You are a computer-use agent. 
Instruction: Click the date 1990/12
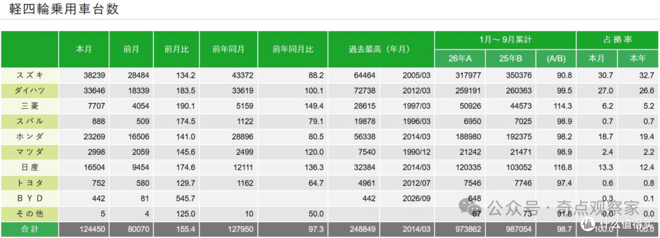point(416,152)
